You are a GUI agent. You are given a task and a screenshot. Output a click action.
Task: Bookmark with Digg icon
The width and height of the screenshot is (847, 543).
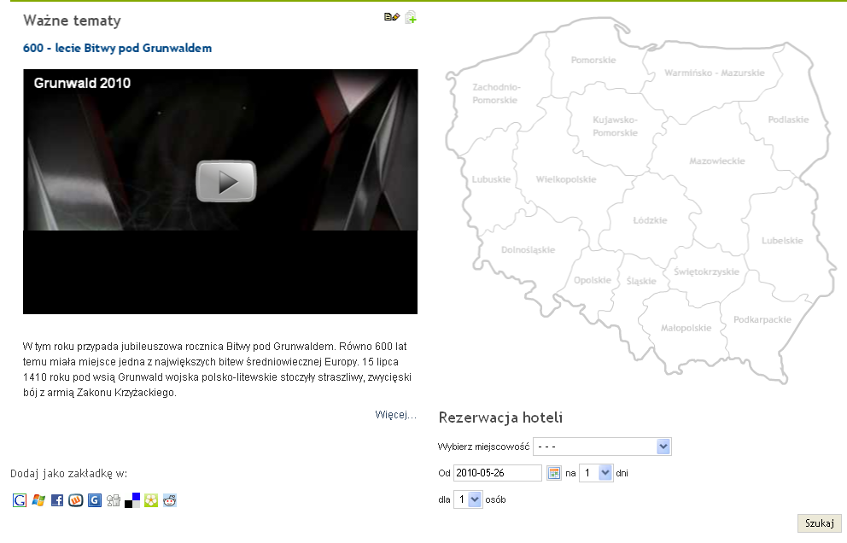[114, 500]
